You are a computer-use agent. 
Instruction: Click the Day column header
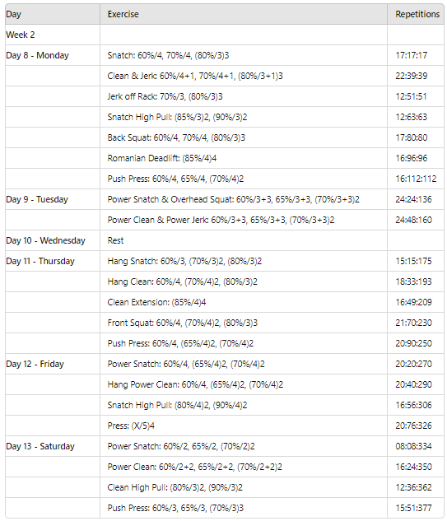coord(53,14)
